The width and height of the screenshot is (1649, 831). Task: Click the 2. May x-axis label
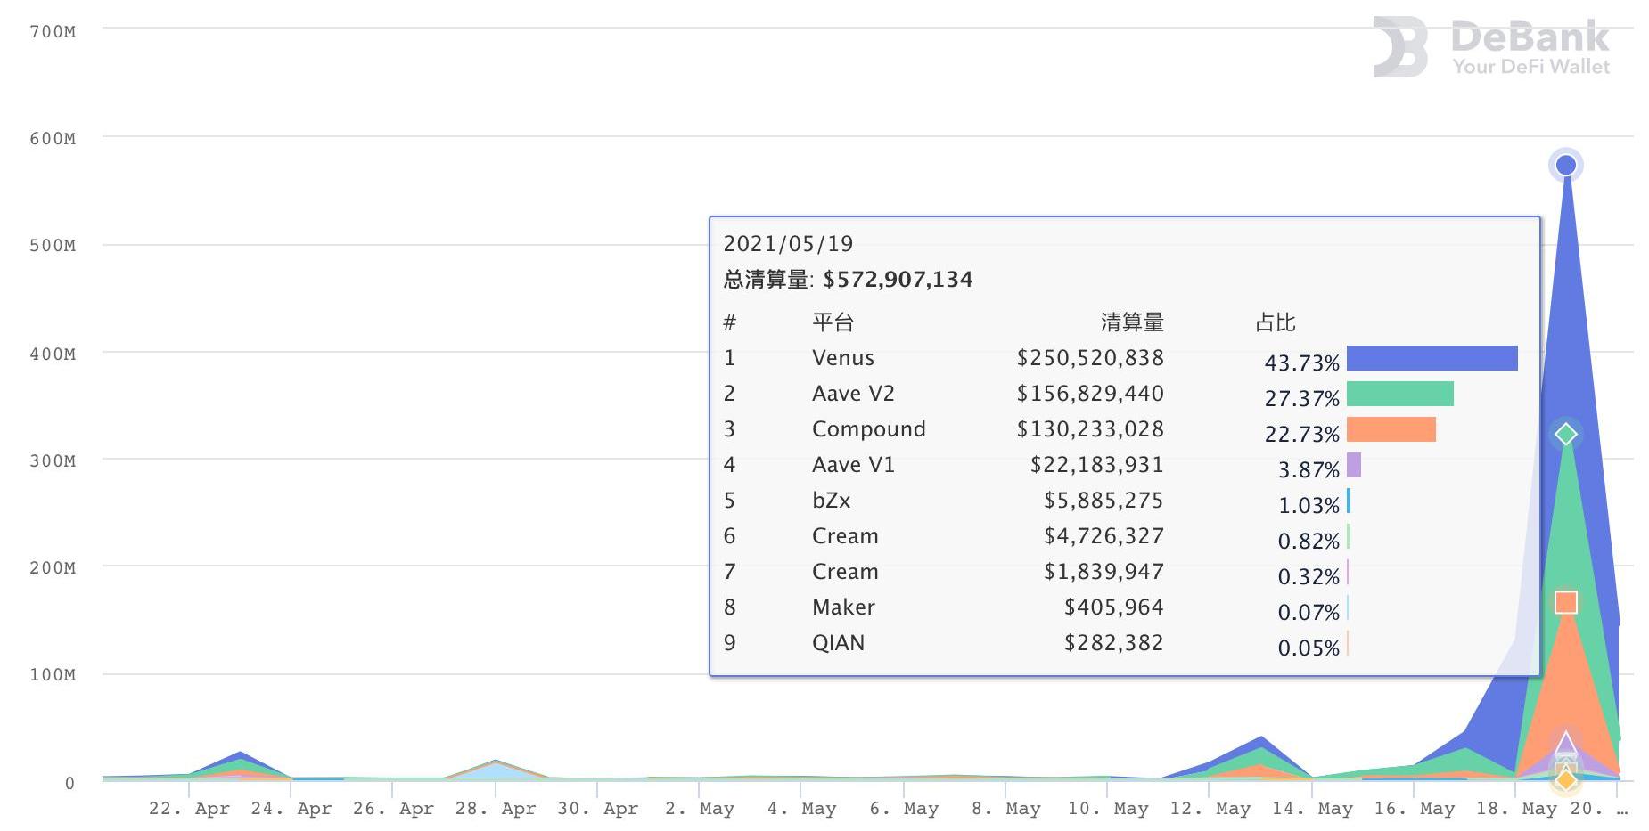(700, 809)
